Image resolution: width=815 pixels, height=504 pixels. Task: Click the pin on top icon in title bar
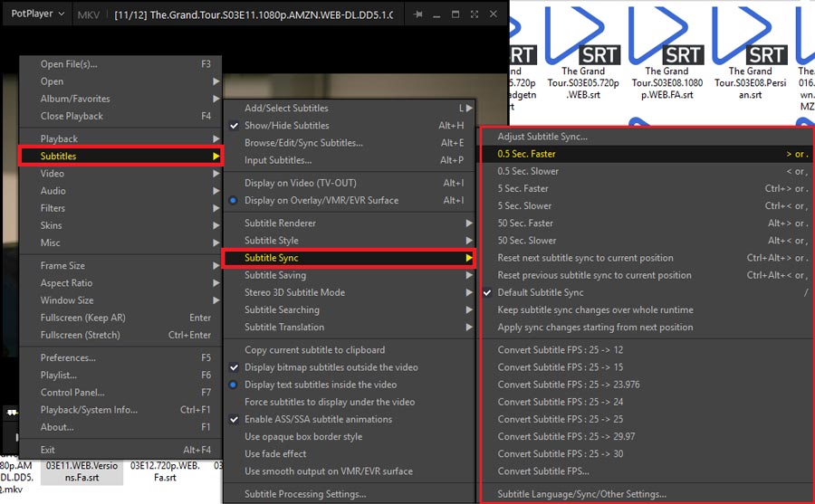point(417,14)
